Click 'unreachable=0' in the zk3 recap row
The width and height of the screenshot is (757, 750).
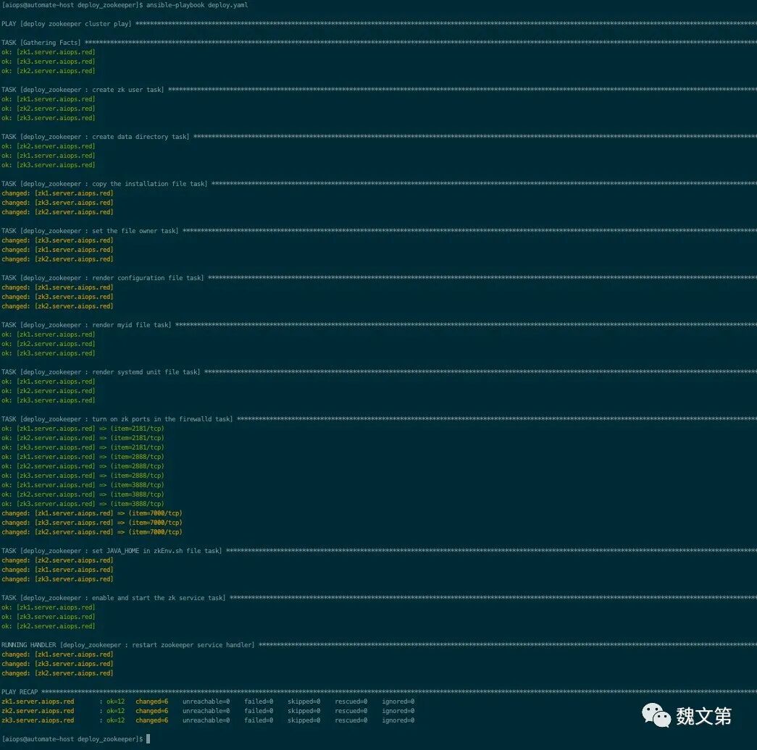point(206,720)
